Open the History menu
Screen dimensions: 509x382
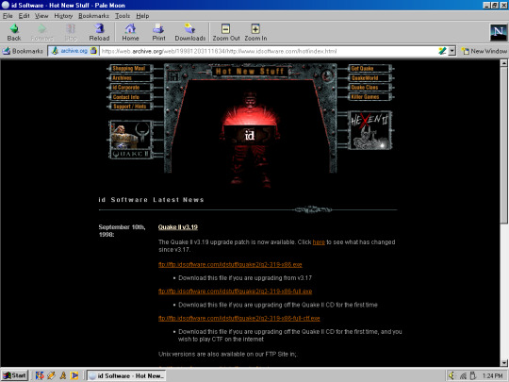click(x=63, y=16)
